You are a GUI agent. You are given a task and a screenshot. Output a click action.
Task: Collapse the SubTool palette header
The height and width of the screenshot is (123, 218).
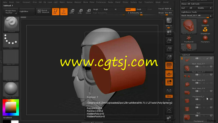(x=186, y=55)
